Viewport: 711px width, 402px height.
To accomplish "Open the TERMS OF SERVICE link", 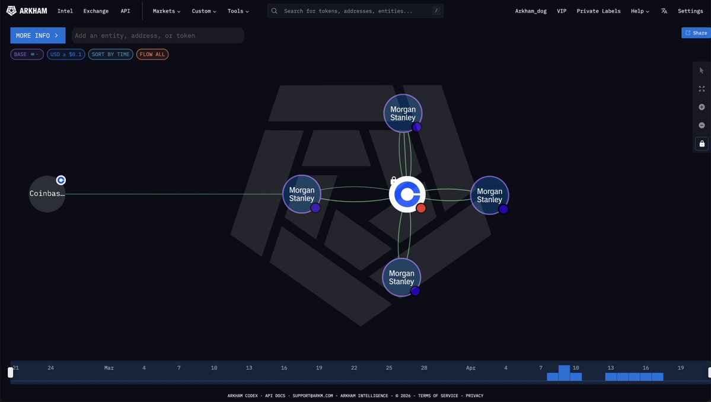I will [438, 395].
